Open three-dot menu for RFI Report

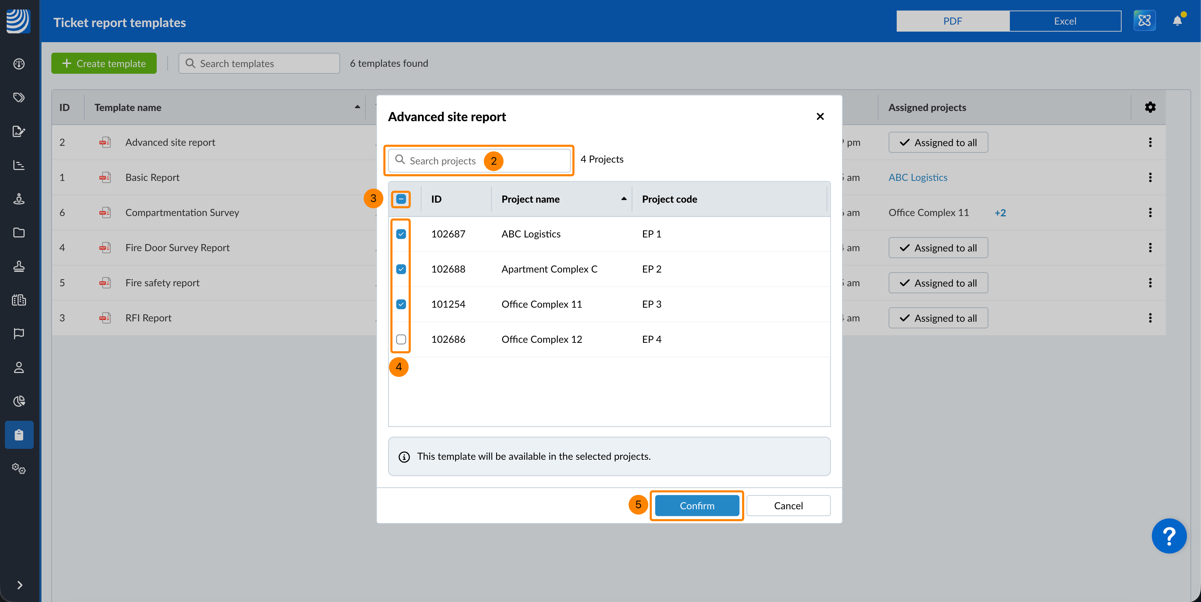1150,318
